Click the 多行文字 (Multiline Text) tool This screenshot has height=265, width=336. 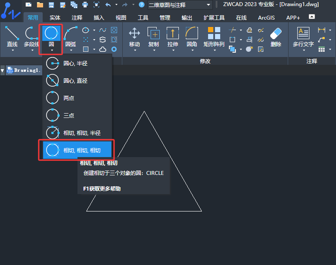coord(303,37)
